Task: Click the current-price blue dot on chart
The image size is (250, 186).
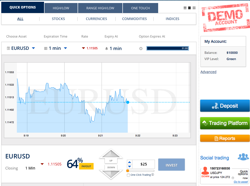Action: [128, 102]
